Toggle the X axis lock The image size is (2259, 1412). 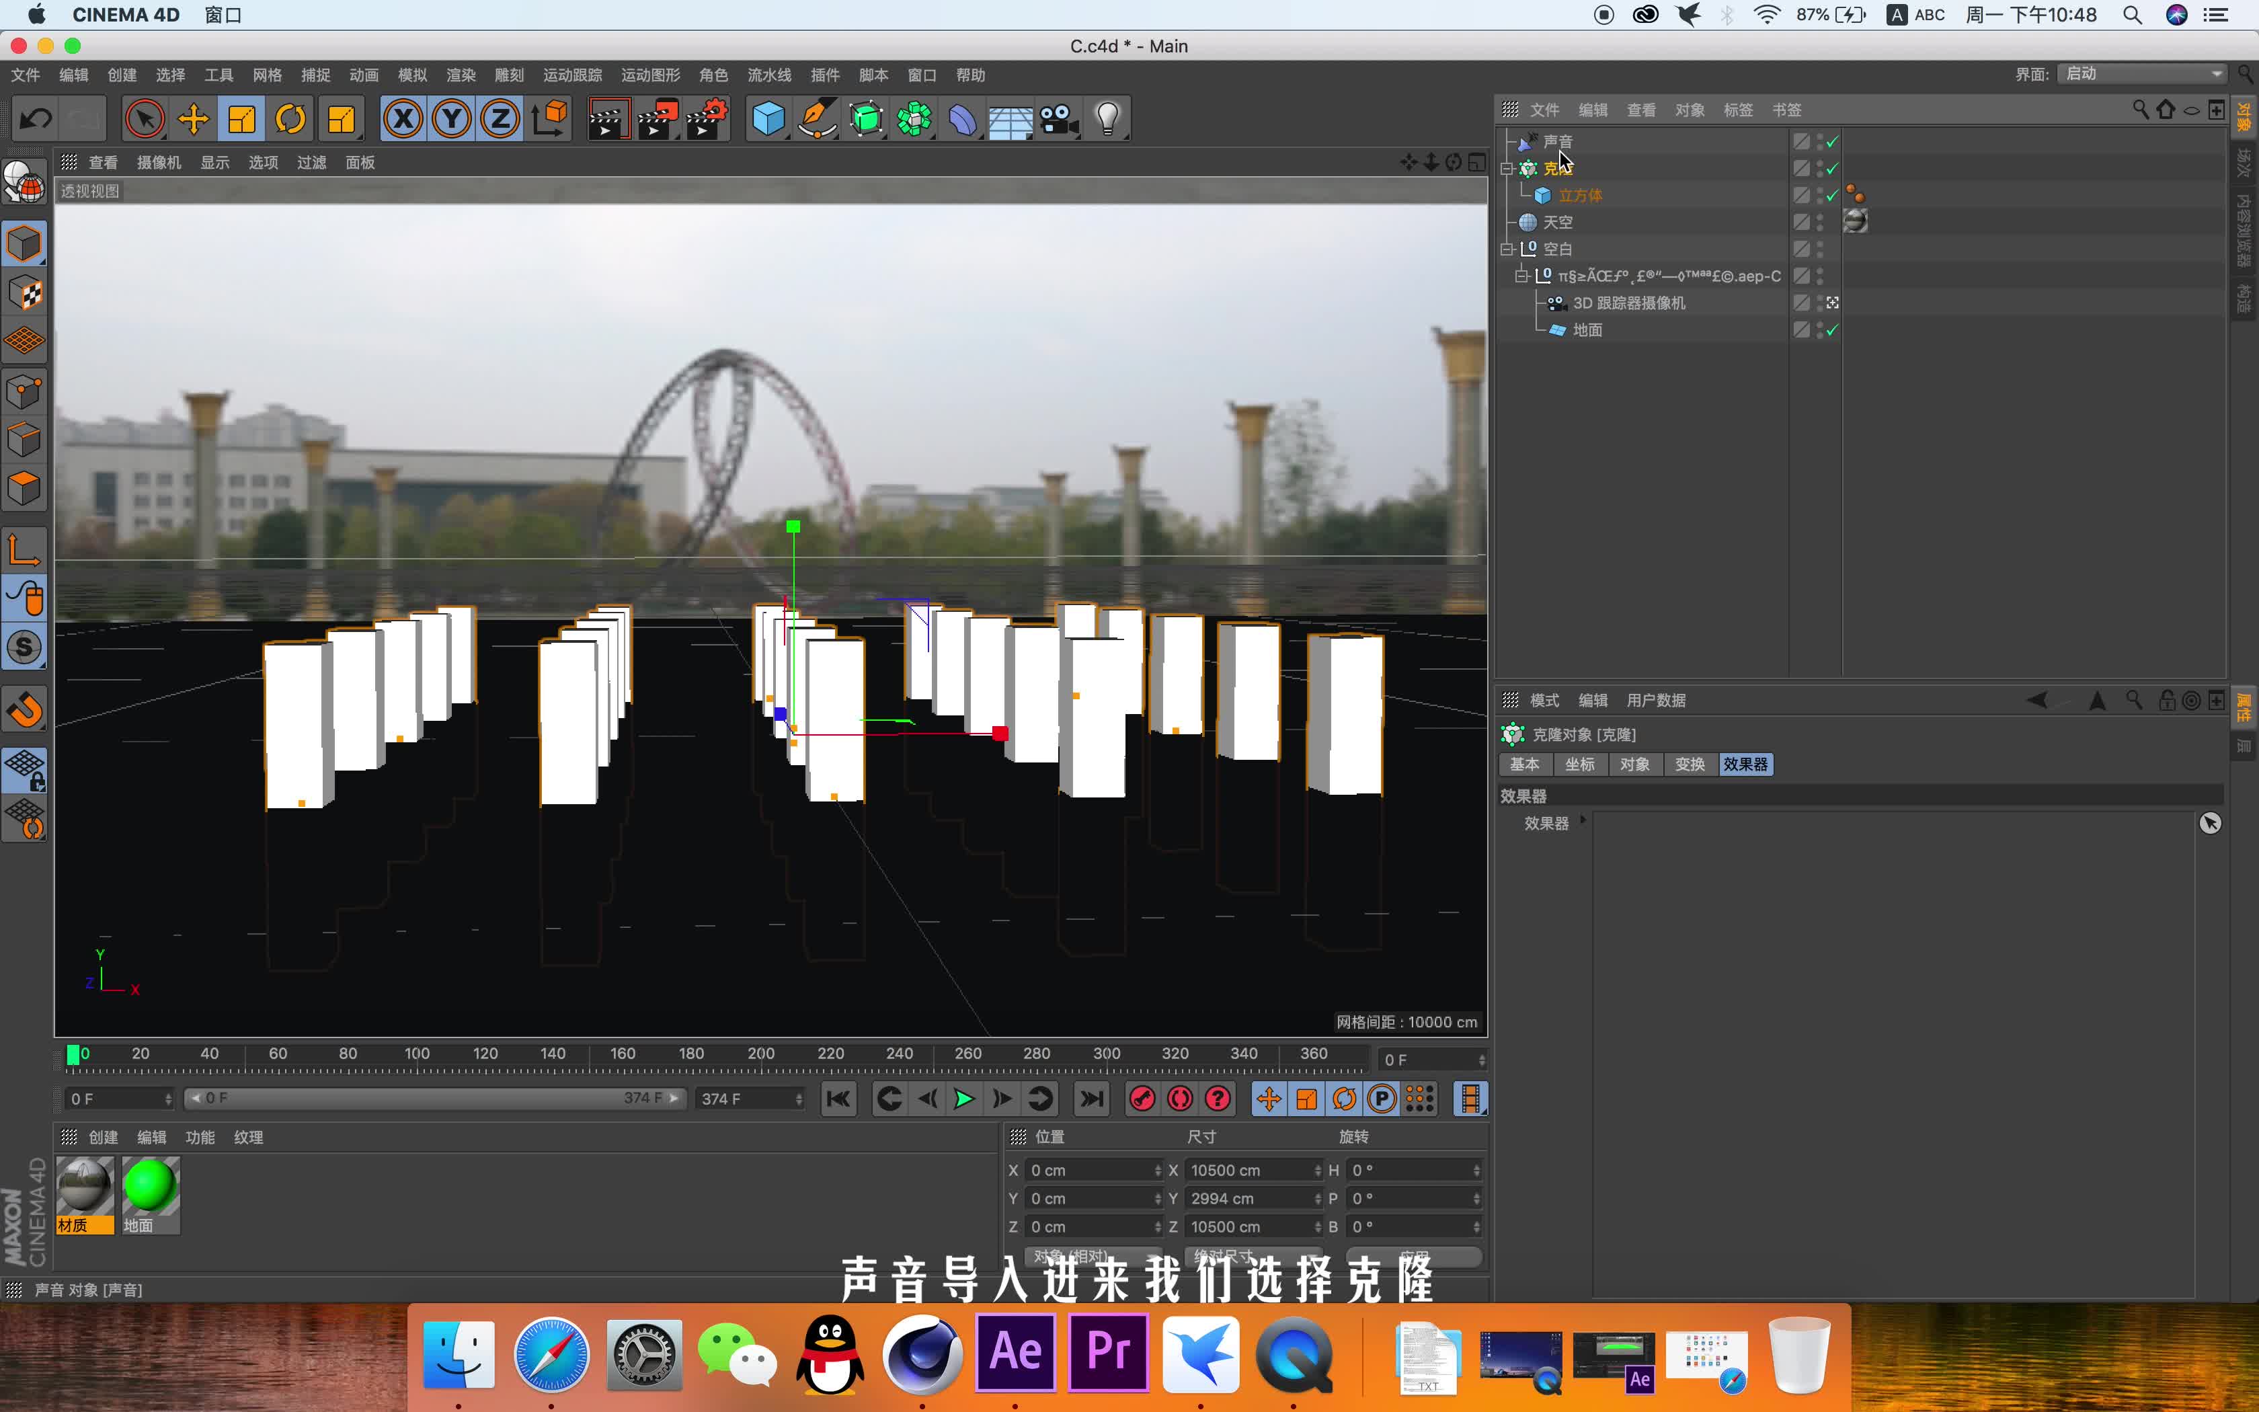click(403, 120)
